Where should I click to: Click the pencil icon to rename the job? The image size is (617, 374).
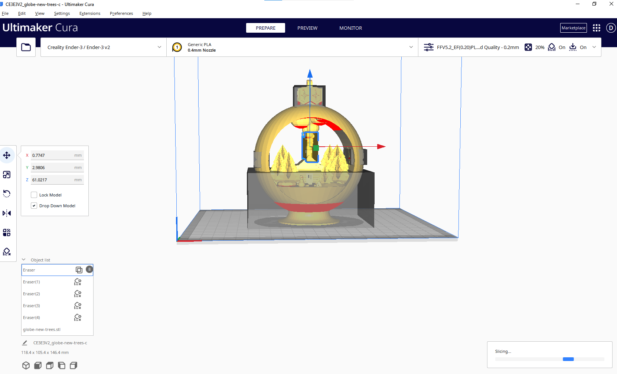25,343
